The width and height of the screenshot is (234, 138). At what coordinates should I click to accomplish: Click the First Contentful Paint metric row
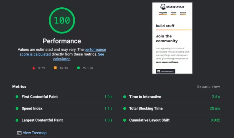pyautogui.click(x=64, y=97)
